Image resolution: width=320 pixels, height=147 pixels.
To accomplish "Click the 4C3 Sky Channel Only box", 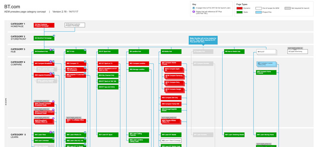I will [108, 75].
